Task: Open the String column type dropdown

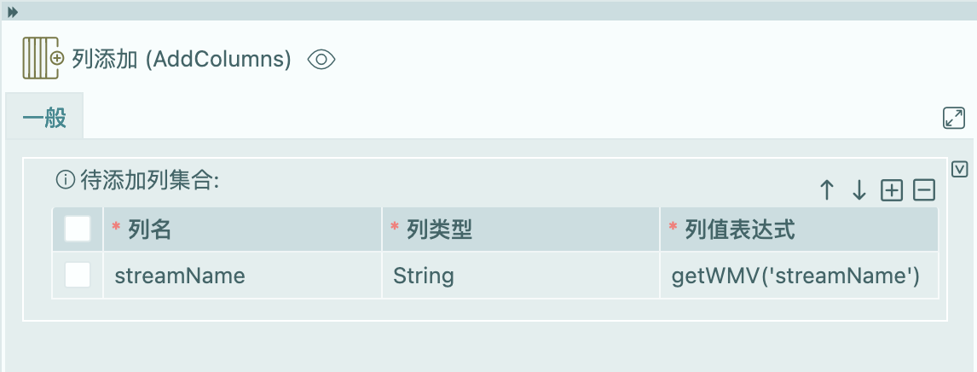Action: pyautogui.click(x=520, y=276)
